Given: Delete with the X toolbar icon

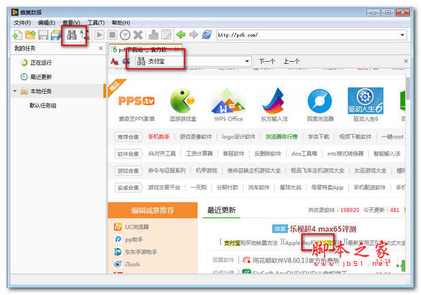Looking at the screenshot, I should (x=138, y=35).
